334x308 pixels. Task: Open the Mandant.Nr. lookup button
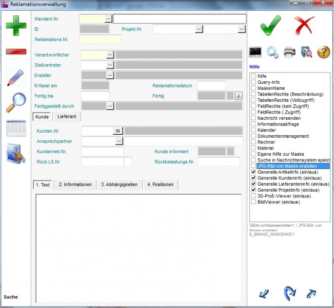point(108,19)
